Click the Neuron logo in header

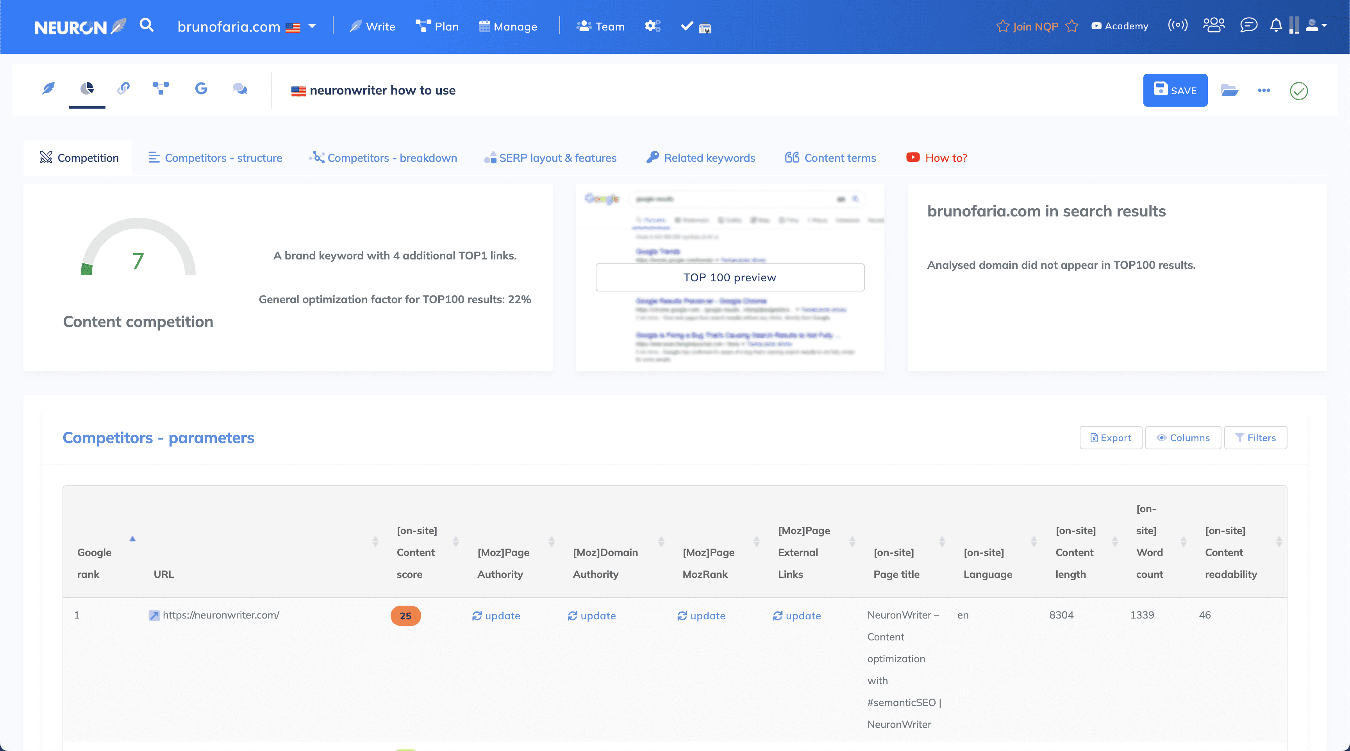[80, 26]
